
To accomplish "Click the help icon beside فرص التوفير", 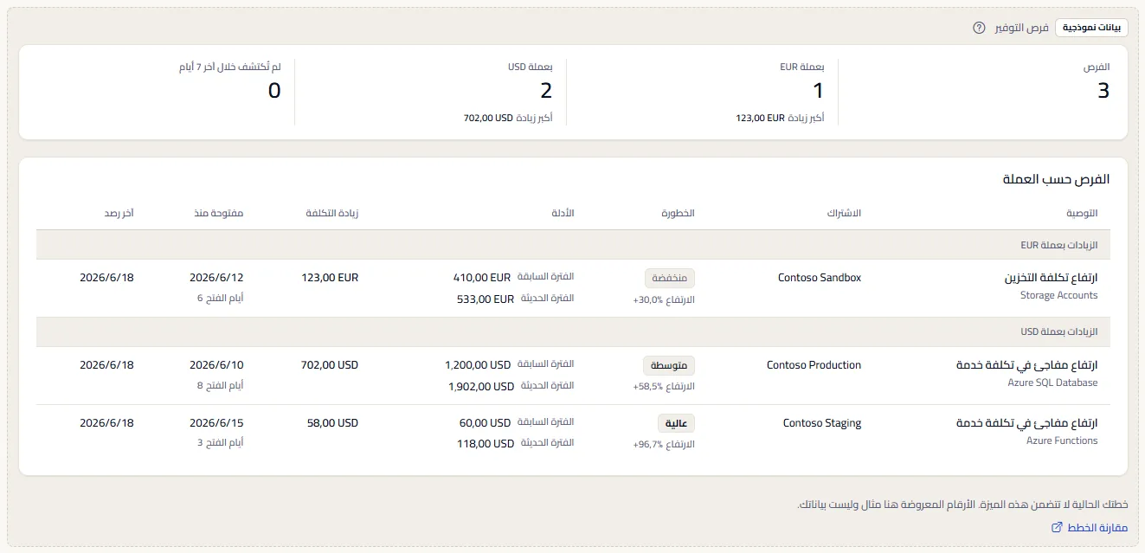I will (979, 28).
